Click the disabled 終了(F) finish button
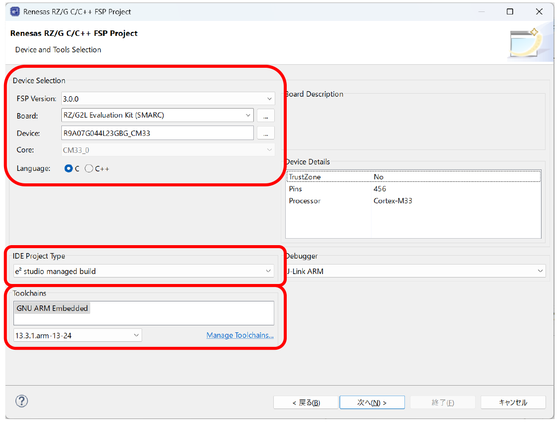The width and height of the screenshot is (560, 425). (443, 403)
